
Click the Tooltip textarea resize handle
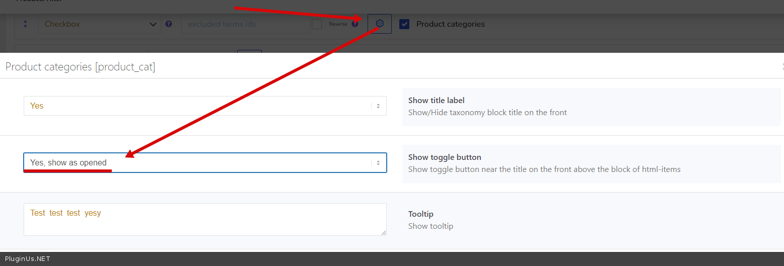pyautogui.click(x=384, y=233)
